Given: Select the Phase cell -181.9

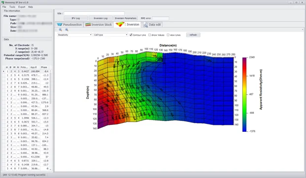Looking at the screenshot, I should pyautogui.click(x=44, y=91).
